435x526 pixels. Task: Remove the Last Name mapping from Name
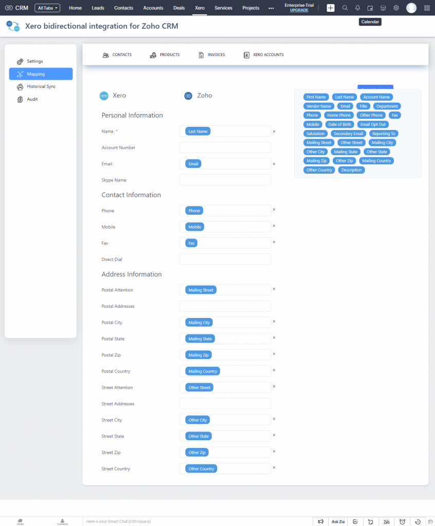(x=274, y=131)
